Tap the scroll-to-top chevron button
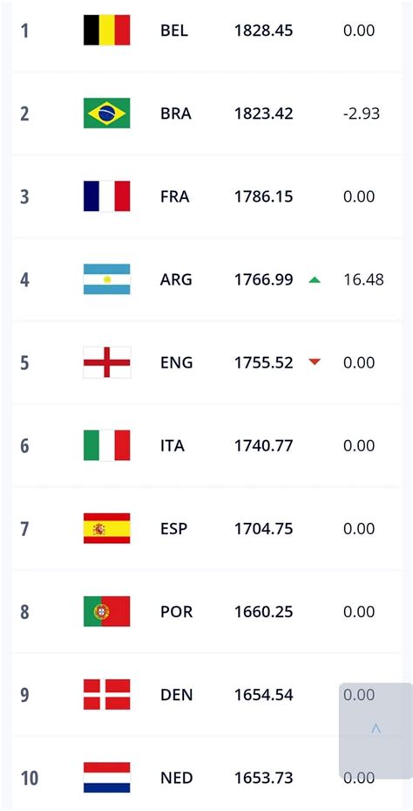 [x=376, y=730]
